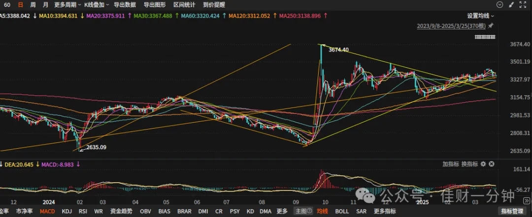Select CR indicator tab
The width and height of the screenshot is (532, 217).
click(x=219, y=211)
